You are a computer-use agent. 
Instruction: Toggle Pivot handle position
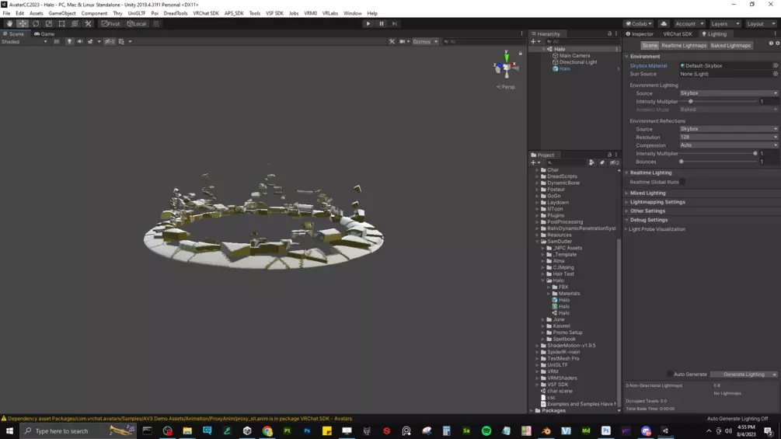pos(110,23)
